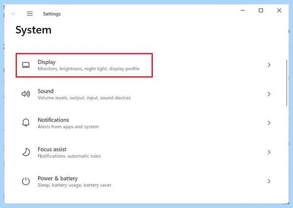Click 'Monitors, brightness, night light, display profile' text
This screenshot has width=293, height=208.
(x=88, y=69)
